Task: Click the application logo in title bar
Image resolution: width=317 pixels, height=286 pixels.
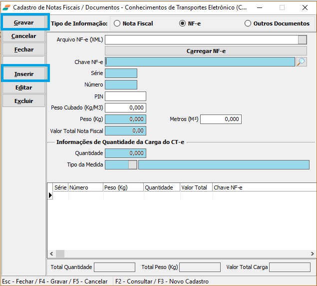Action: click(6, 7)
